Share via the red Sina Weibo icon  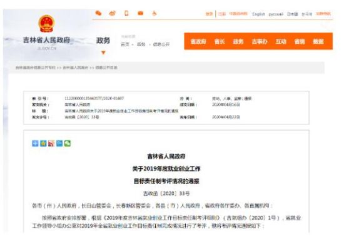coord(51,143)
